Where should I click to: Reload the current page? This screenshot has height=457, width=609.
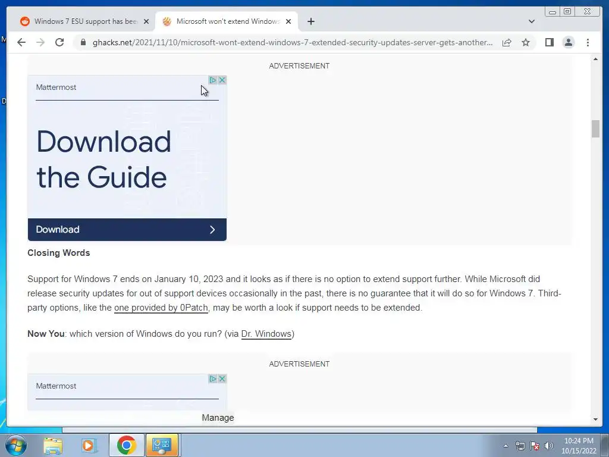click(59, 42)
